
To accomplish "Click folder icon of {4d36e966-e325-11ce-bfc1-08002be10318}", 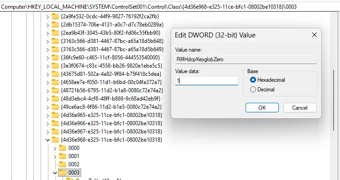I will pyautogui.click(x=55, y=123).
